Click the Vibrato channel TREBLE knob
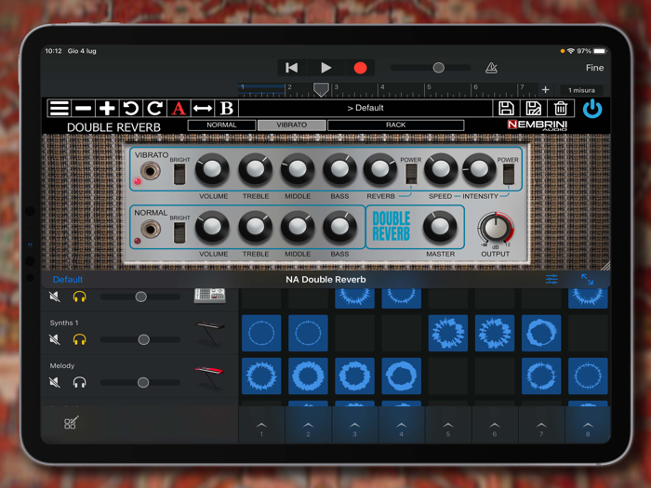Viewport: 651px width, 488px height. [x=256, y=169]
